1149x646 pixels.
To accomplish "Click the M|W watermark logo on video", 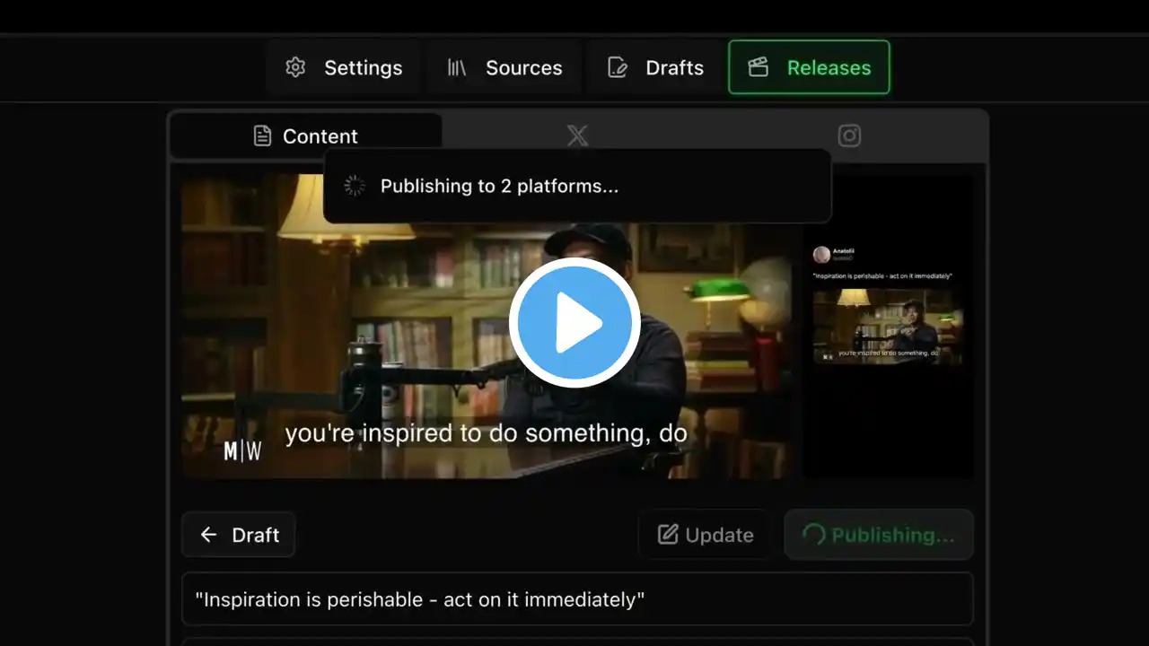I will [242, 450].
